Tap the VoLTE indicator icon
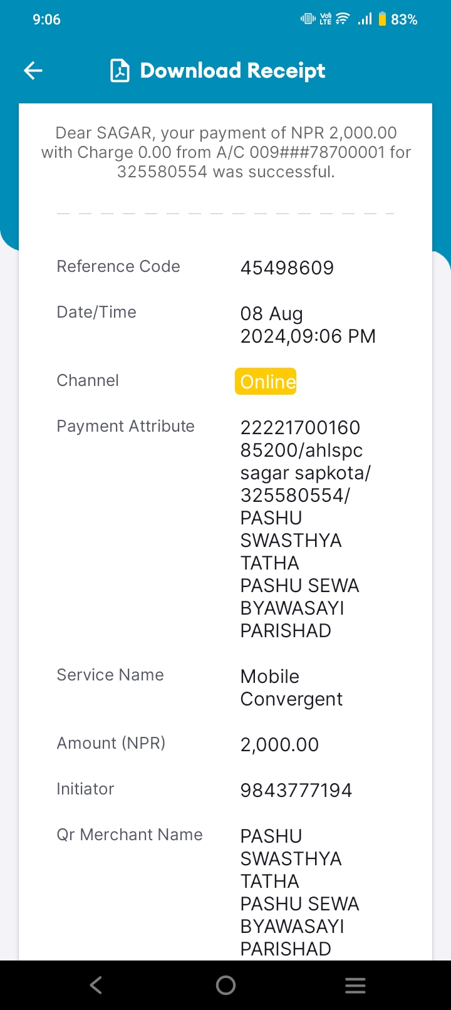This screenshot has width=451, height=1010. coord(326,19)
